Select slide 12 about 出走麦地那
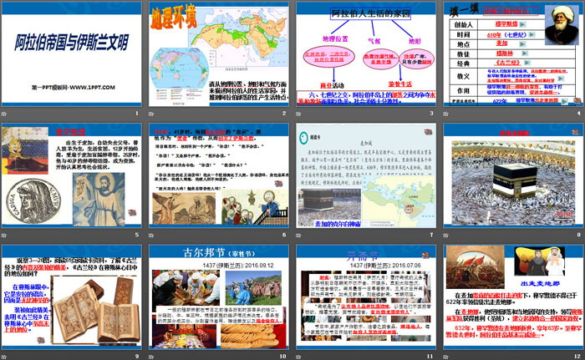The width and height of the screenshot is (585, 360). (513, 297)
